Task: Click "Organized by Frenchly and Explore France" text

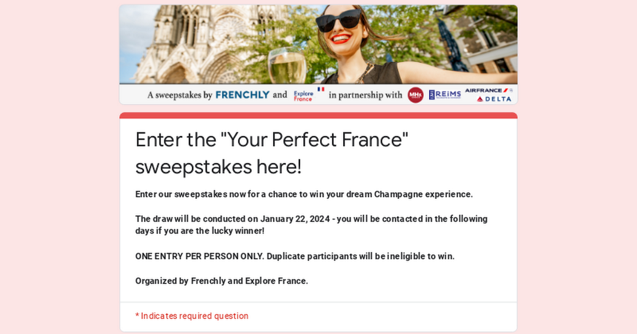Action: [222, 281]
